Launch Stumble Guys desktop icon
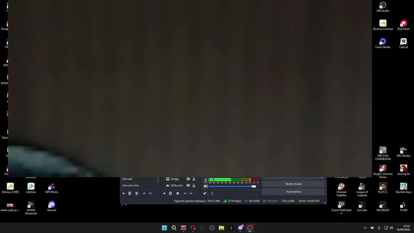Image resolution: width=414 pixels, height=233 pixels. 403,188
